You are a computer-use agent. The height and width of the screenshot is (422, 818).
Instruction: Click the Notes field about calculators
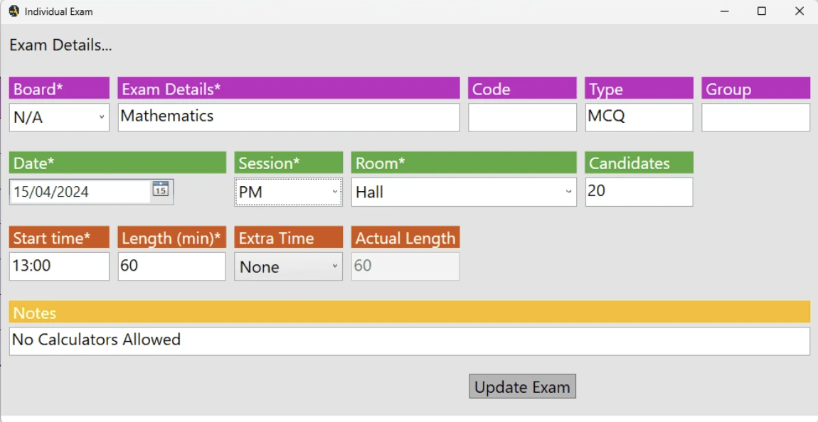pyautogui.click(x=409, y=341)
